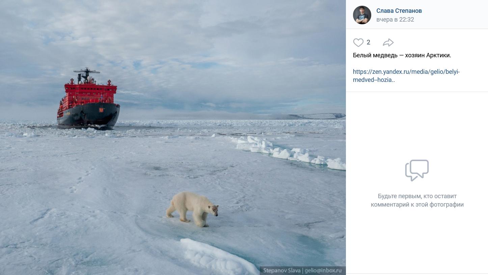
Task: Click the ship's radar mast
Action: pos(87,72)
